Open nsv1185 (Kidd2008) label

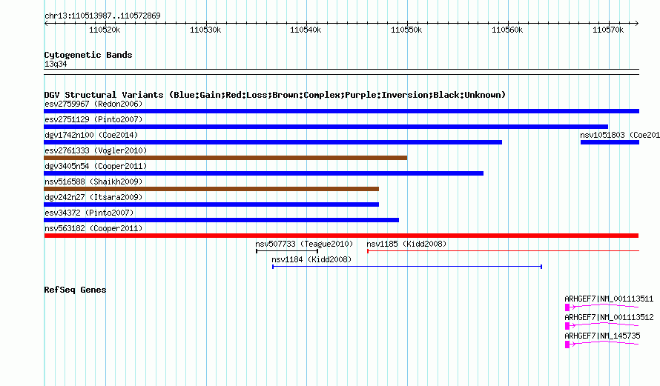(x=406, y=244)
